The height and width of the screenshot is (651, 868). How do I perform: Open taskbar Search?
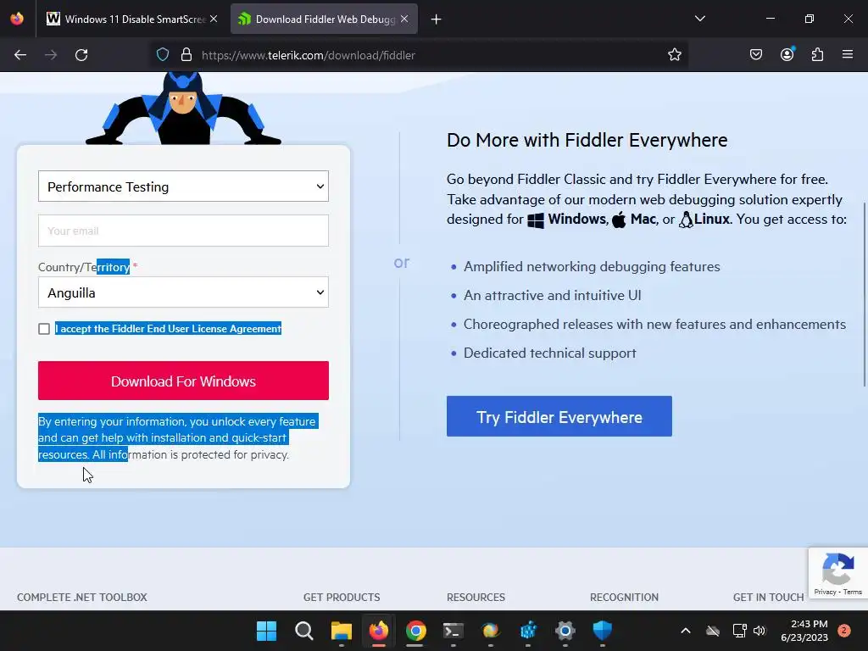pos(304,631)
